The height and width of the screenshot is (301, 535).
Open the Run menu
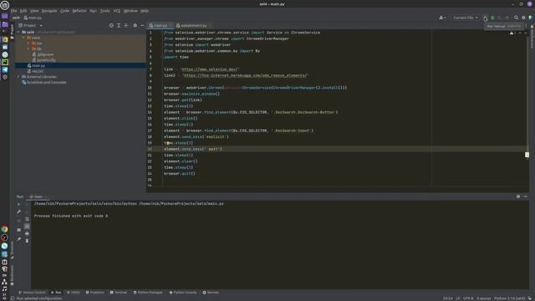(93, 11)
